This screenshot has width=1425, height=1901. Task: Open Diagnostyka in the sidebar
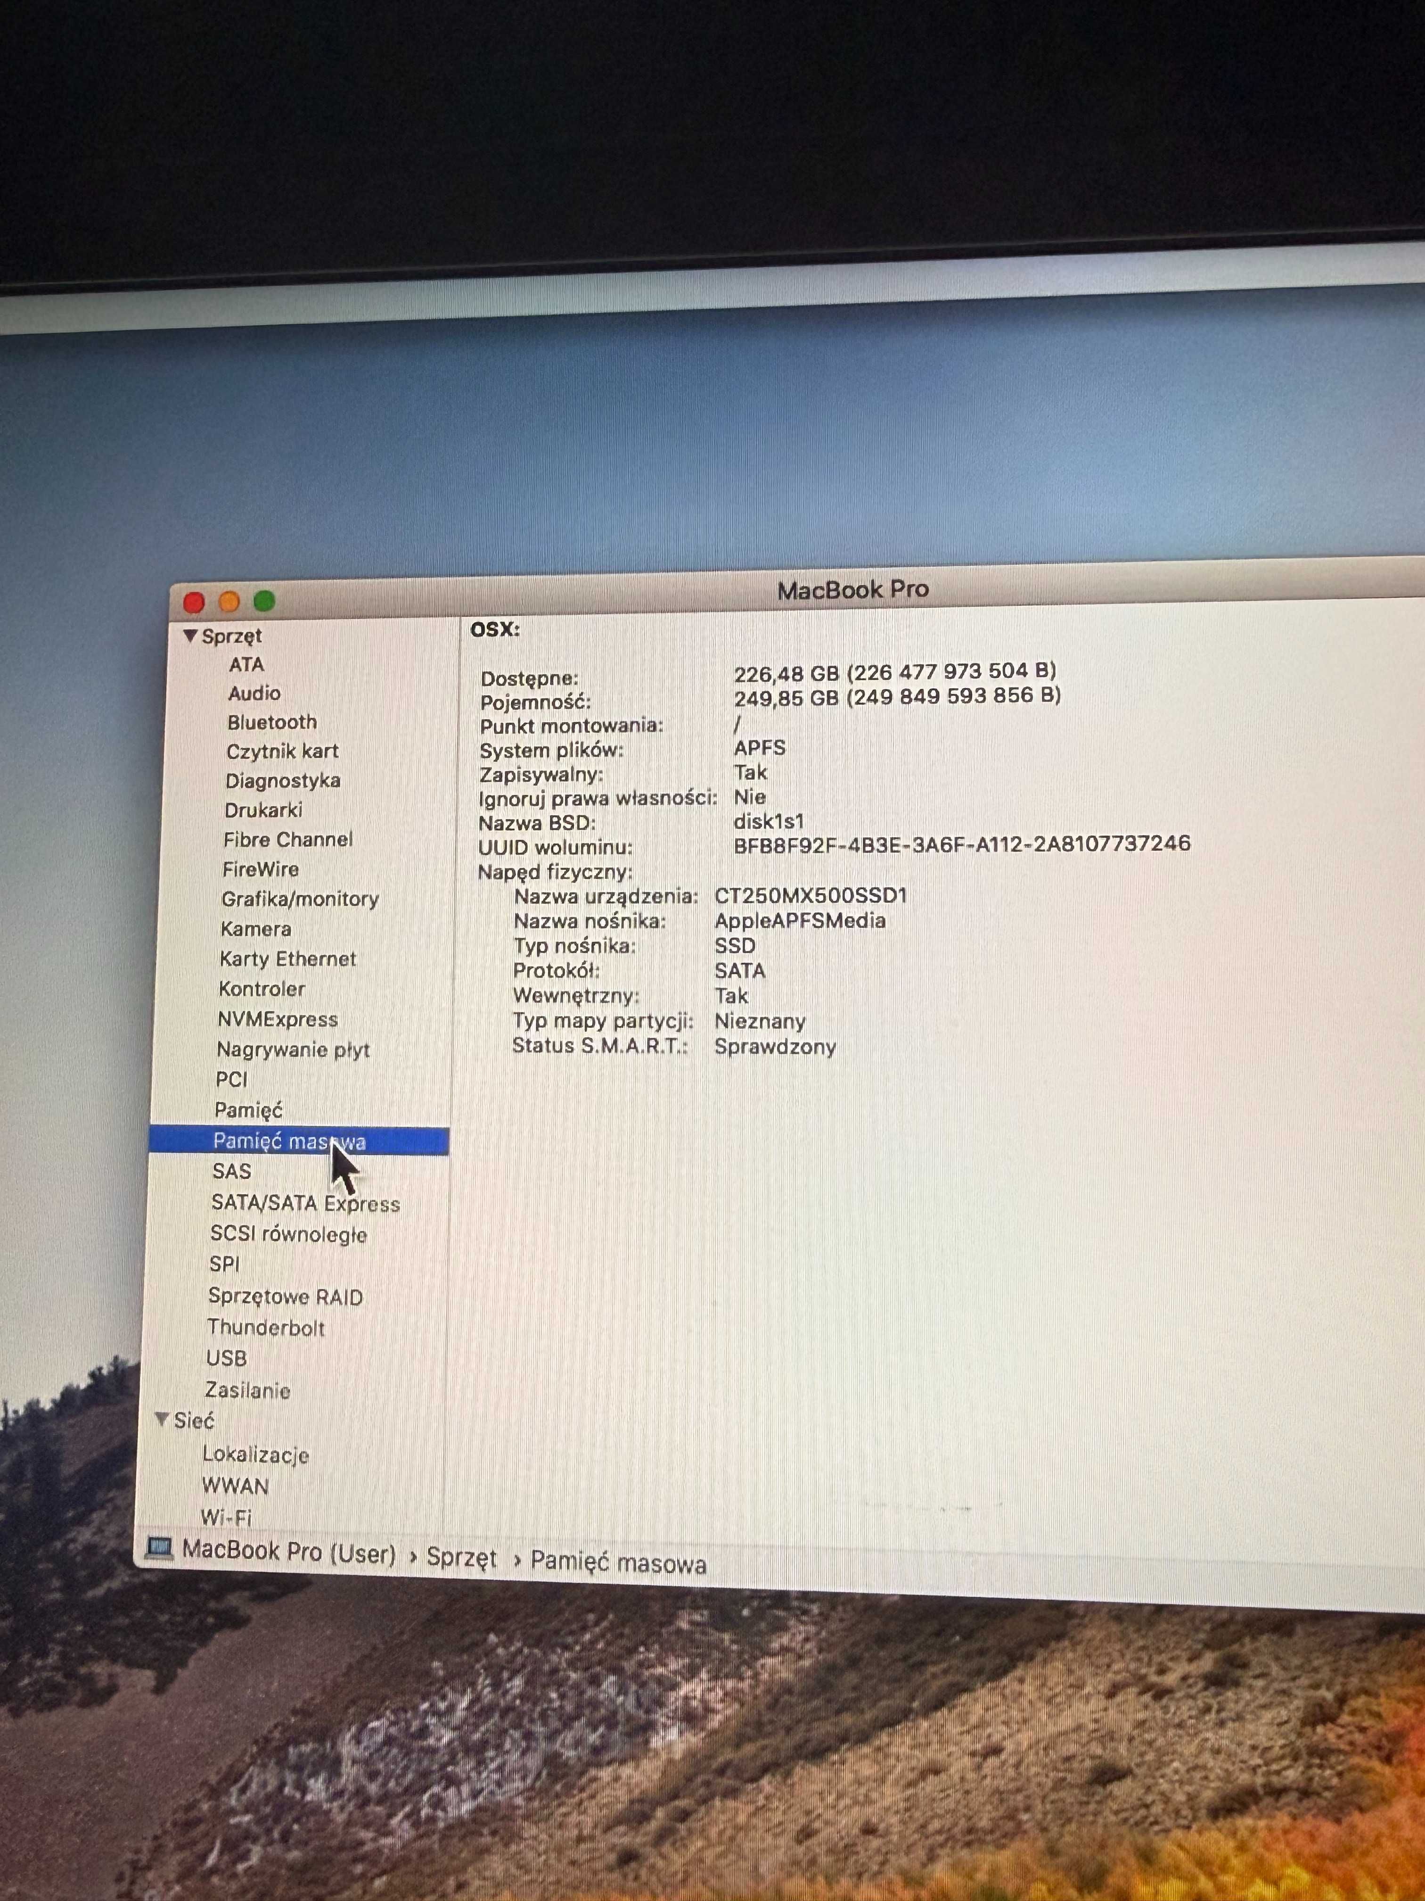(283, 780)
